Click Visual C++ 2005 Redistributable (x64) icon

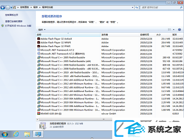38,61
